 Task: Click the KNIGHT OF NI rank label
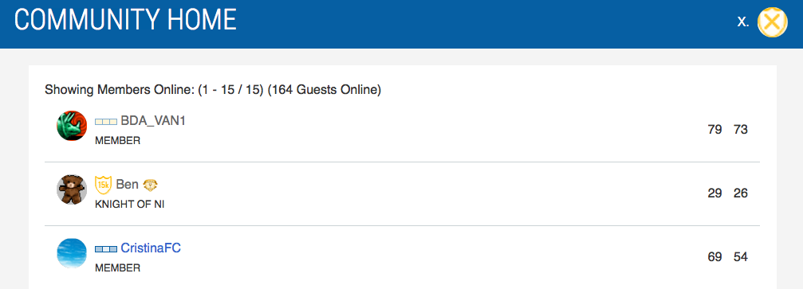coord(129,205)
